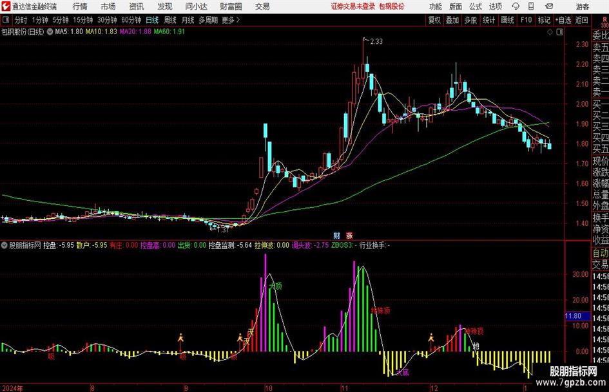Open the 行情 menu
Image resolution: width=609 pixels, height=392 pixels.
point(80,6)
